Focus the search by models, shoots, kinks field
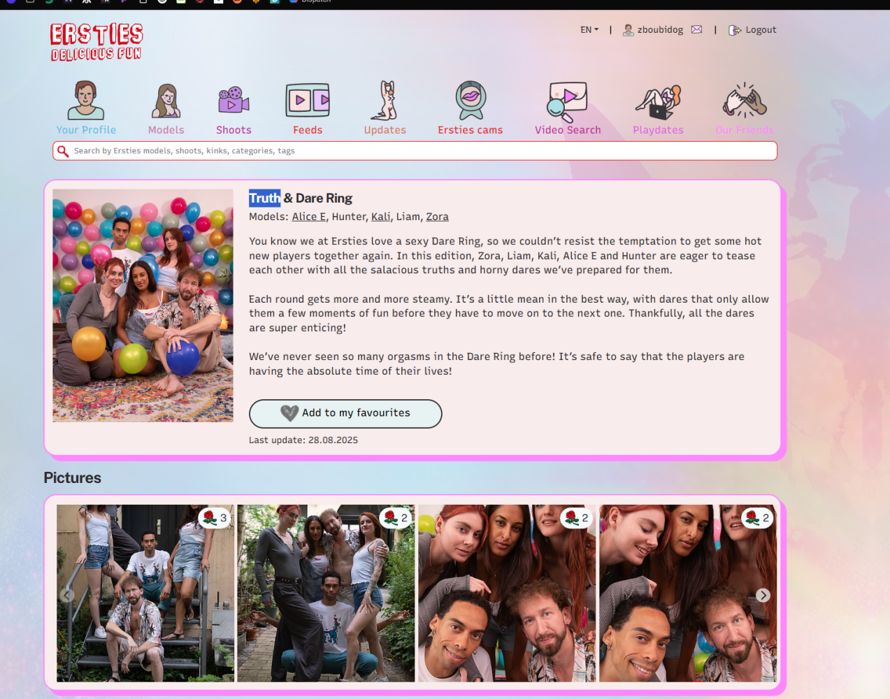Screen dimensions: 890x699 pos(415,151)
